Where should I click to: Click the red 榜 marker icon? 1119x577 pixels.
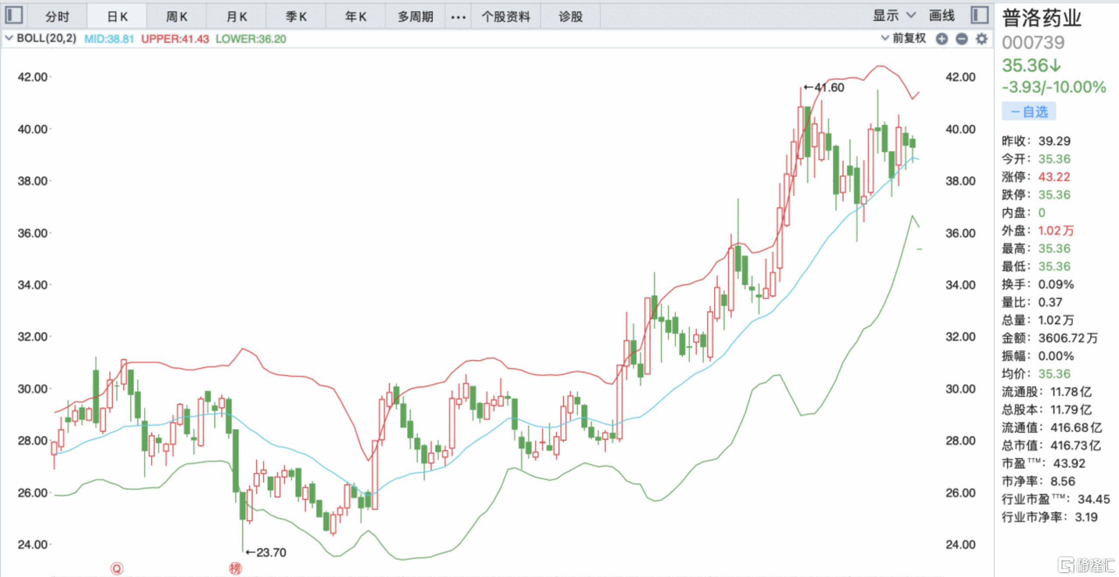[x=235, y=568]
